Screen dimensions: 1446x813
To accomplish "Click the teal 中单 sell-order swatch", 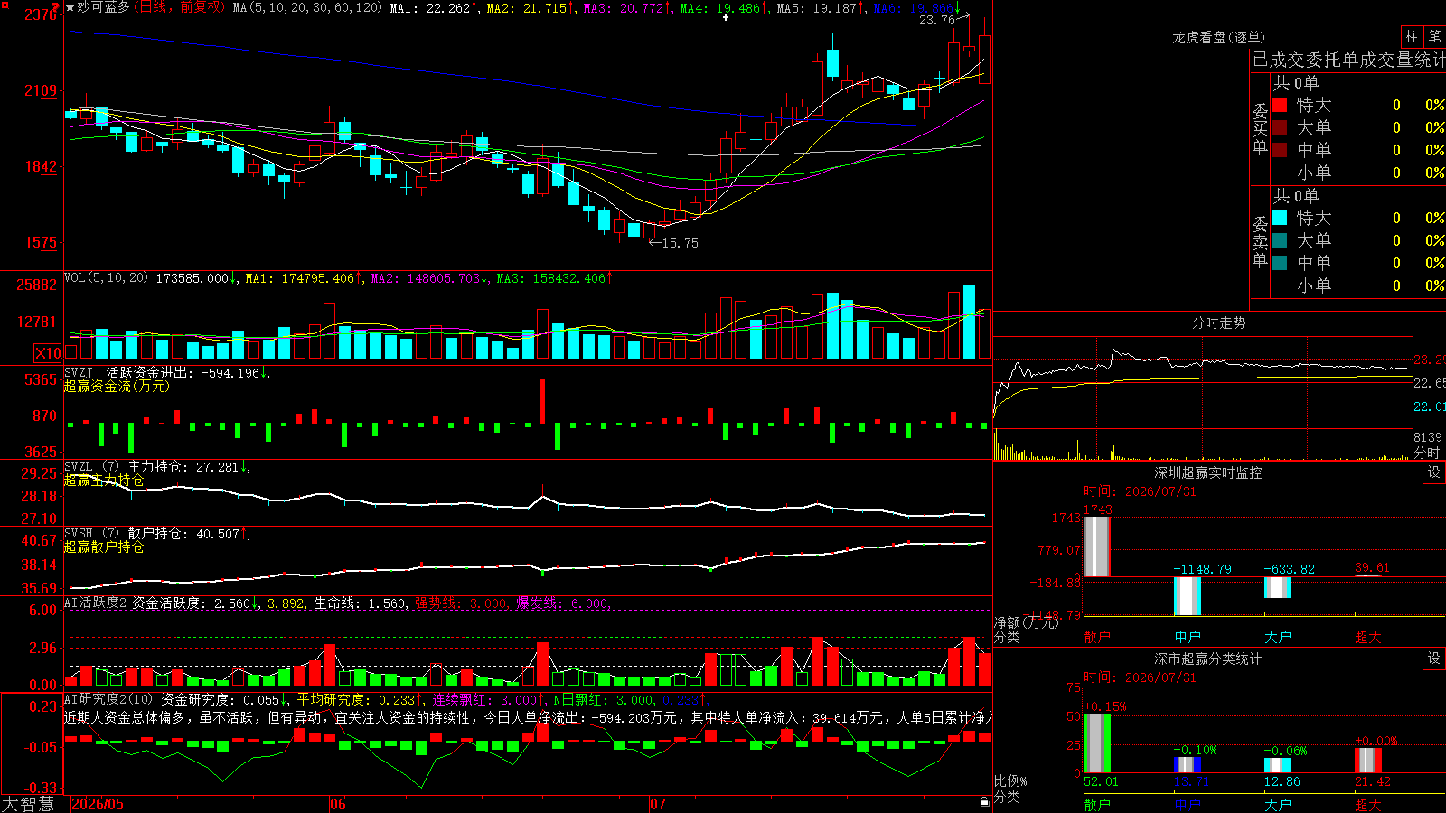I will pyautogui.click(x=1280, y=263).
